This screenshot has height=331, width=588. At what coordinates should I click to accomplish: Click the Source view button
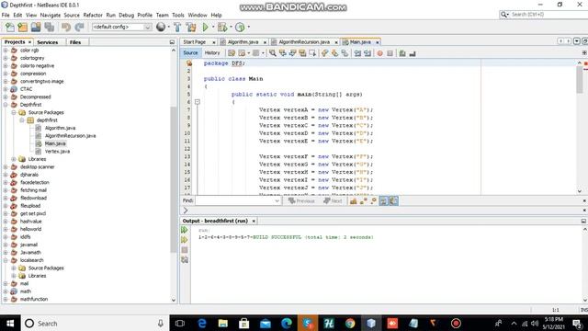[190, 53]
